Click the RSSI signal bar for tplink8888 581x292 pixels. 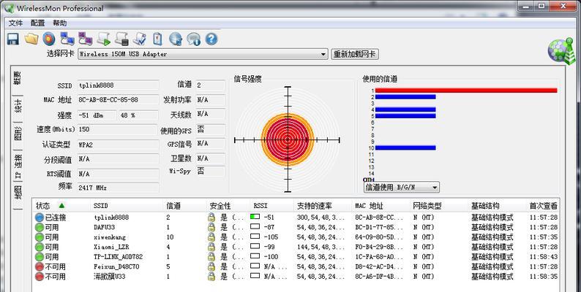click(255, 217)
